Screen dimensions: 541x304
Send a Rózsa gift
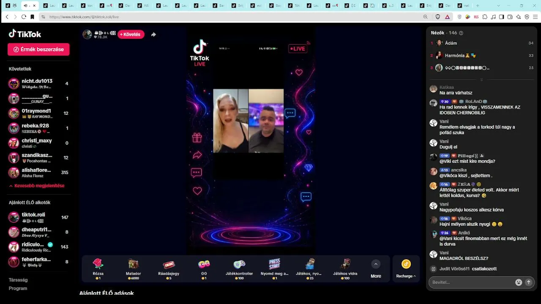click(98, 269)
